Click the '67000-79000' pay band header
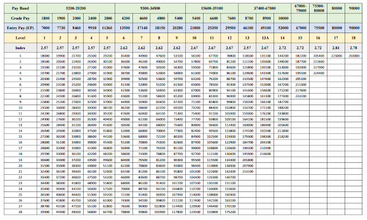This screenshot has width=367, height=220. tap(300, 8)
